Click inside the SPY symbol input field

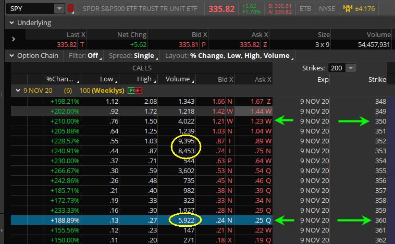(29, 9)
